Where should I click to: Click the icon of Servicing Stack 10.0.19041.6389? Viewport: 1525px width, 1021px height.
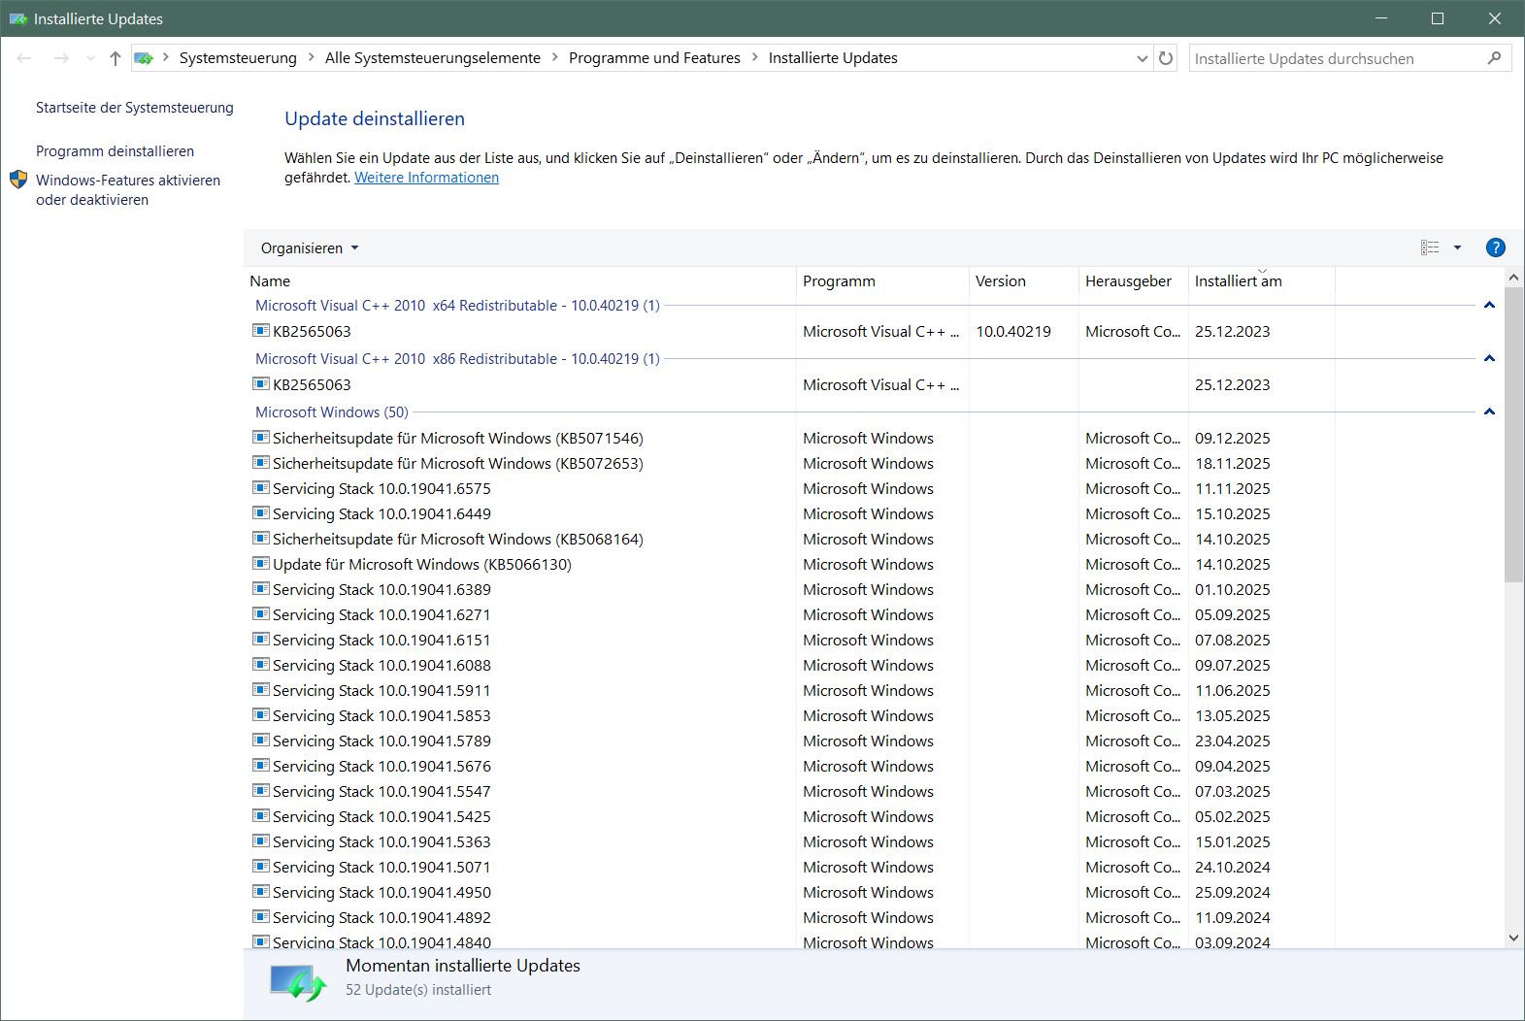[x=260, y=589]
